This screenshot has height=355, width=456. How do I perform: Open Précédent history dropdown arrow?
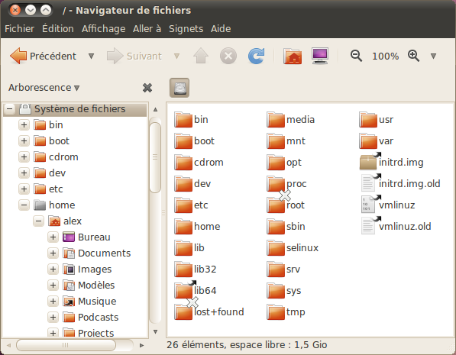(x=91, y=56)
